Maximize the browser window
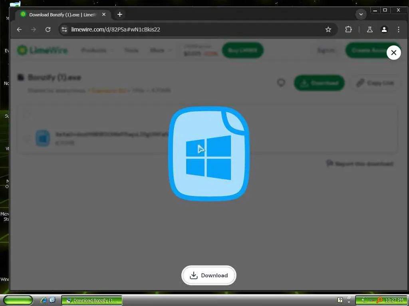Viewport: 409px width, 306px height. pyautogui.click(x=385, y=10)
